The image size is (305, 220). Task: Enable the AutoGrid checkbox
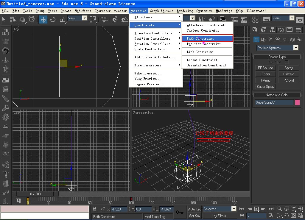(x=286, y=62)
